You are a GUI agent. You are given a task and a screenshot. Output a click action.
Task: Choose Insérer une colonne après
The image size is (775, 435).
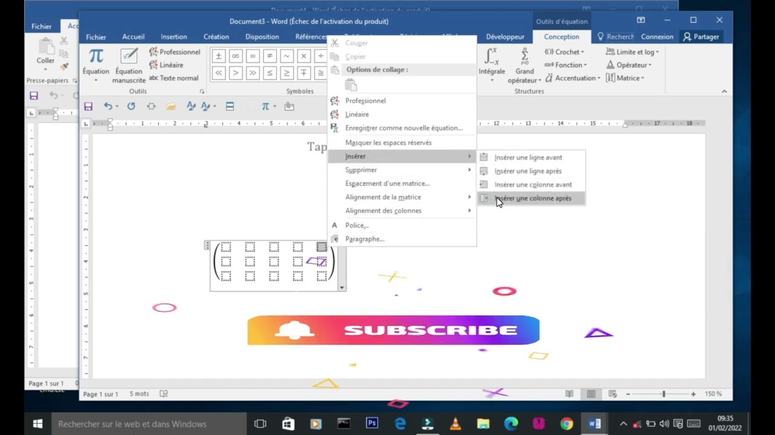click(531, 198)
